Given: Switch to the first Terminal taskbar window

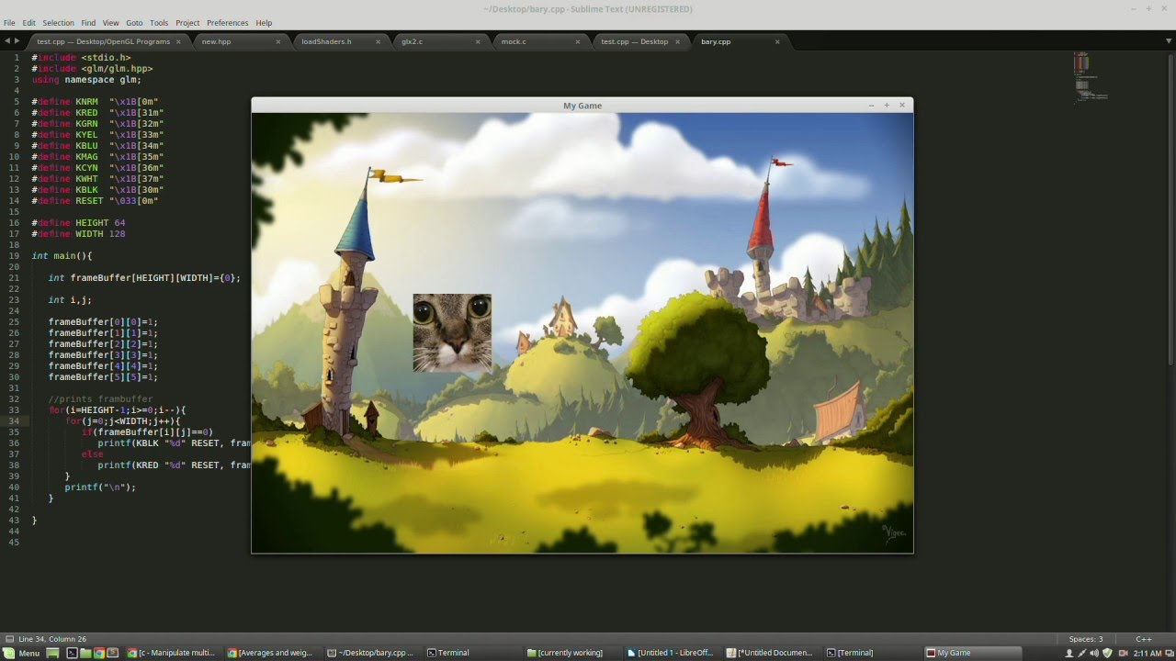Looking at the screenshot, I should coord(471,653).
